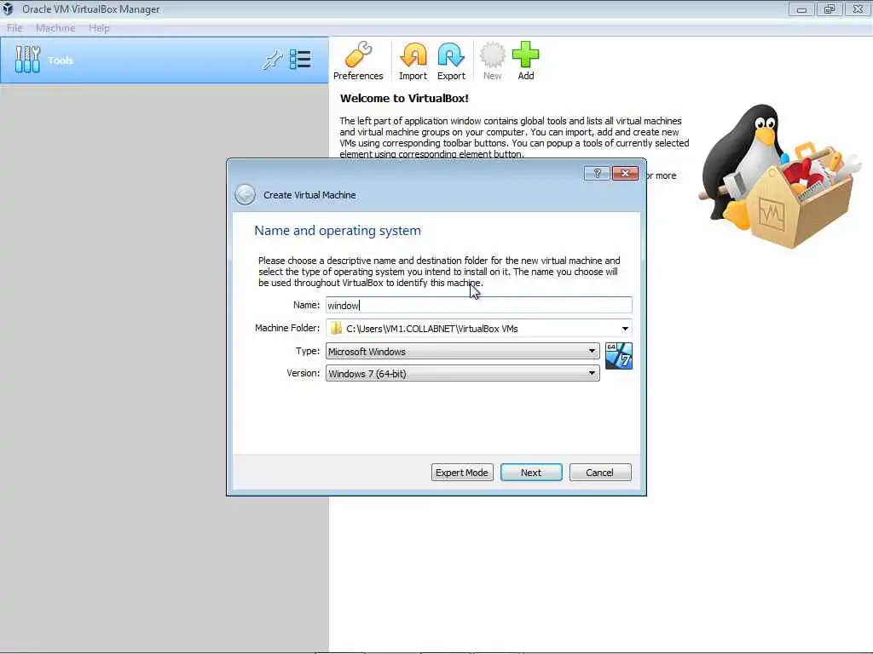Click the green Add machine icon
Viewport: 873px width, 654px height.
[x=525, y=61]
